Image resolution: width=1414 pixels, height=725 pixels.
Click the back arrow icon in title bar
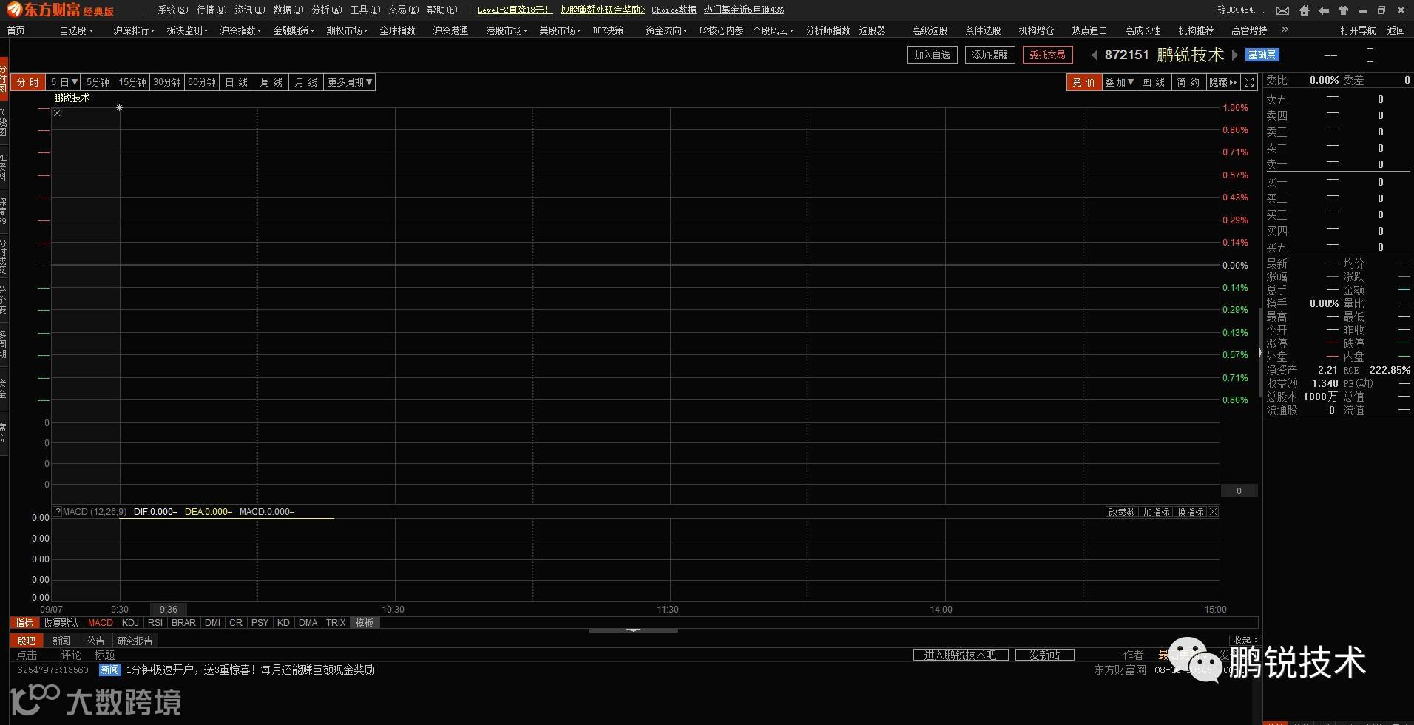(x=1324, y=10)
